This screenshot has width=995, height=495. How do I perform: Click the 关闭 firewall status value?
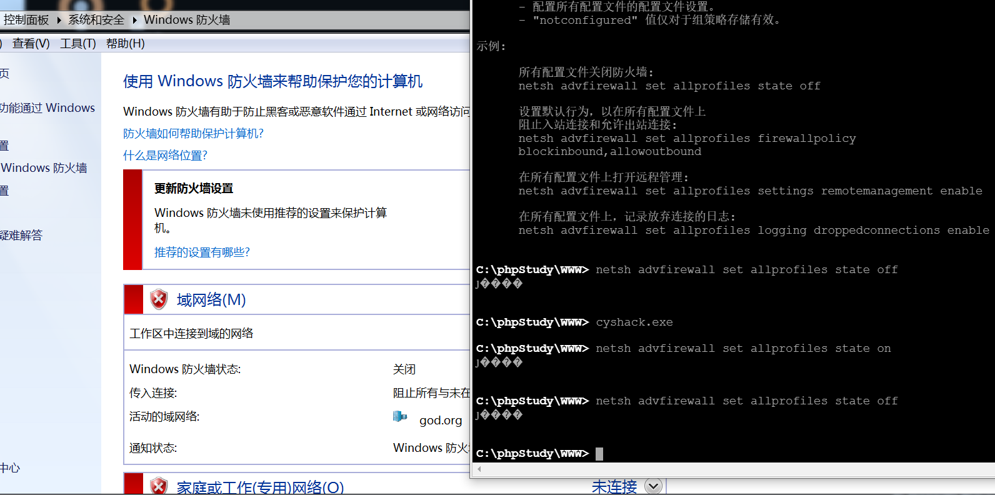click(404, 369)
